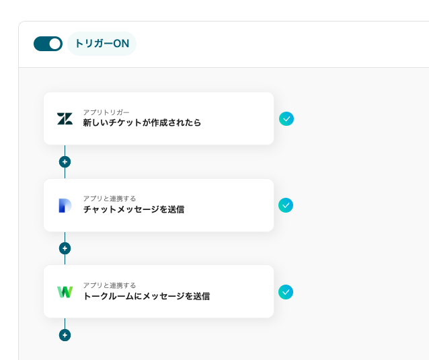Screen dimensions: 429x360
Task: Click the green W app icon
Action: pyautogui.click(x=65, y=292)
